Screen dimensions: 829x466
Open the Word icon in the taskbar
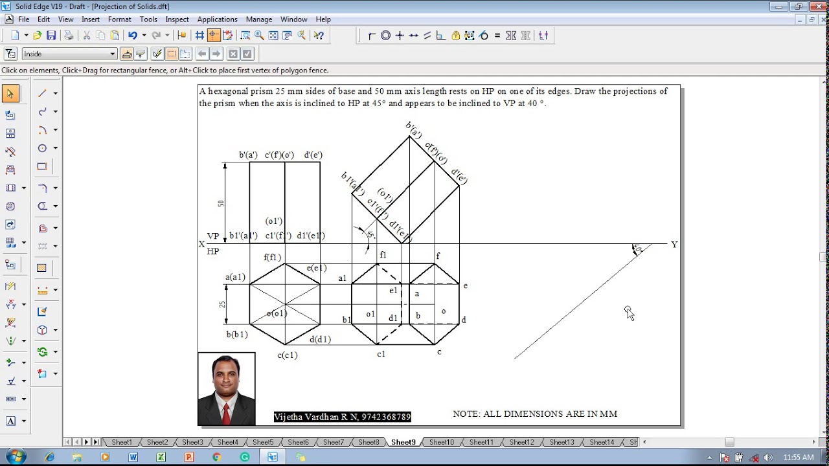click(133, 457)
